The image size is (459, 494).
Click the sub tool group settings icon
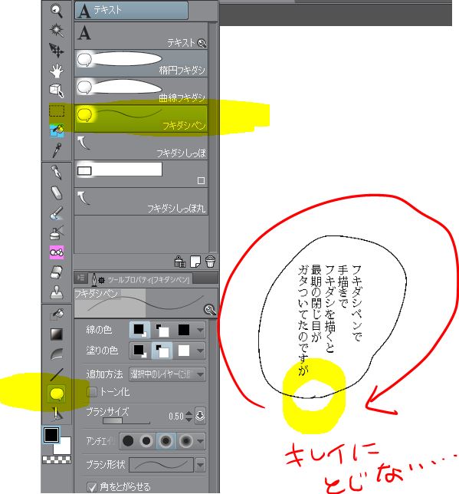coord(180,262)
